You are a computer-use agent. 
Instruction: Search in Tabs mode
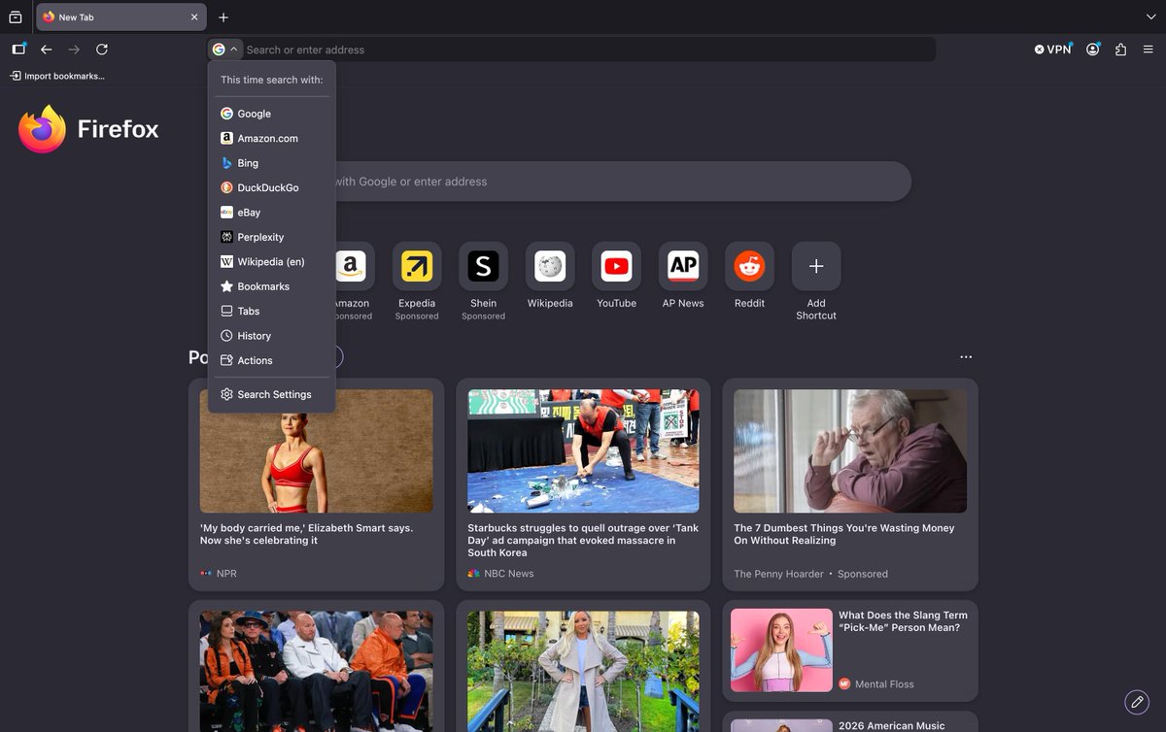(272, 311)
